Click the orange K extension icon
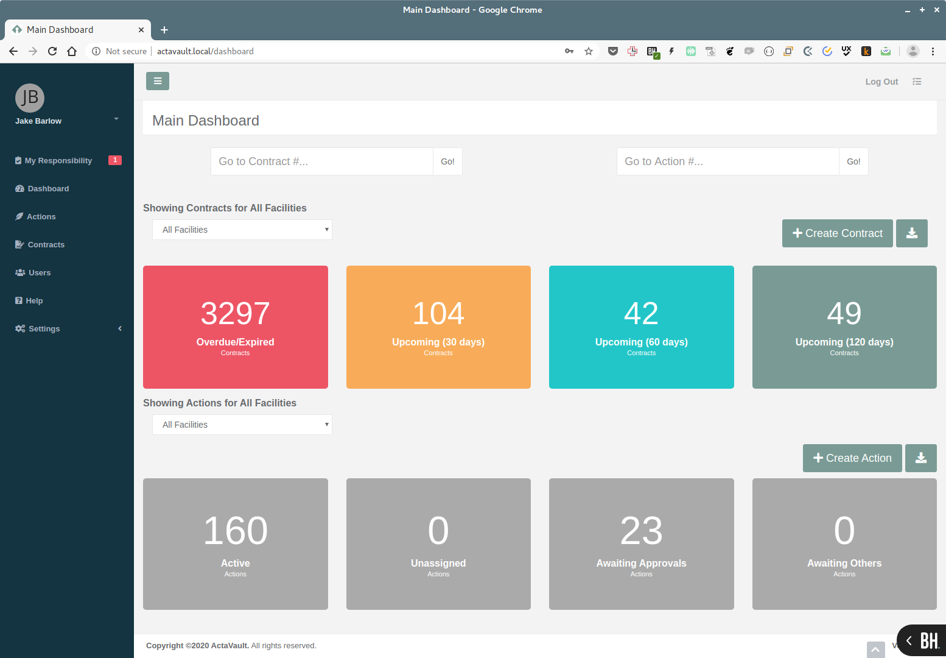This screenshot has width=946, height=658. [x=866, y=51]
